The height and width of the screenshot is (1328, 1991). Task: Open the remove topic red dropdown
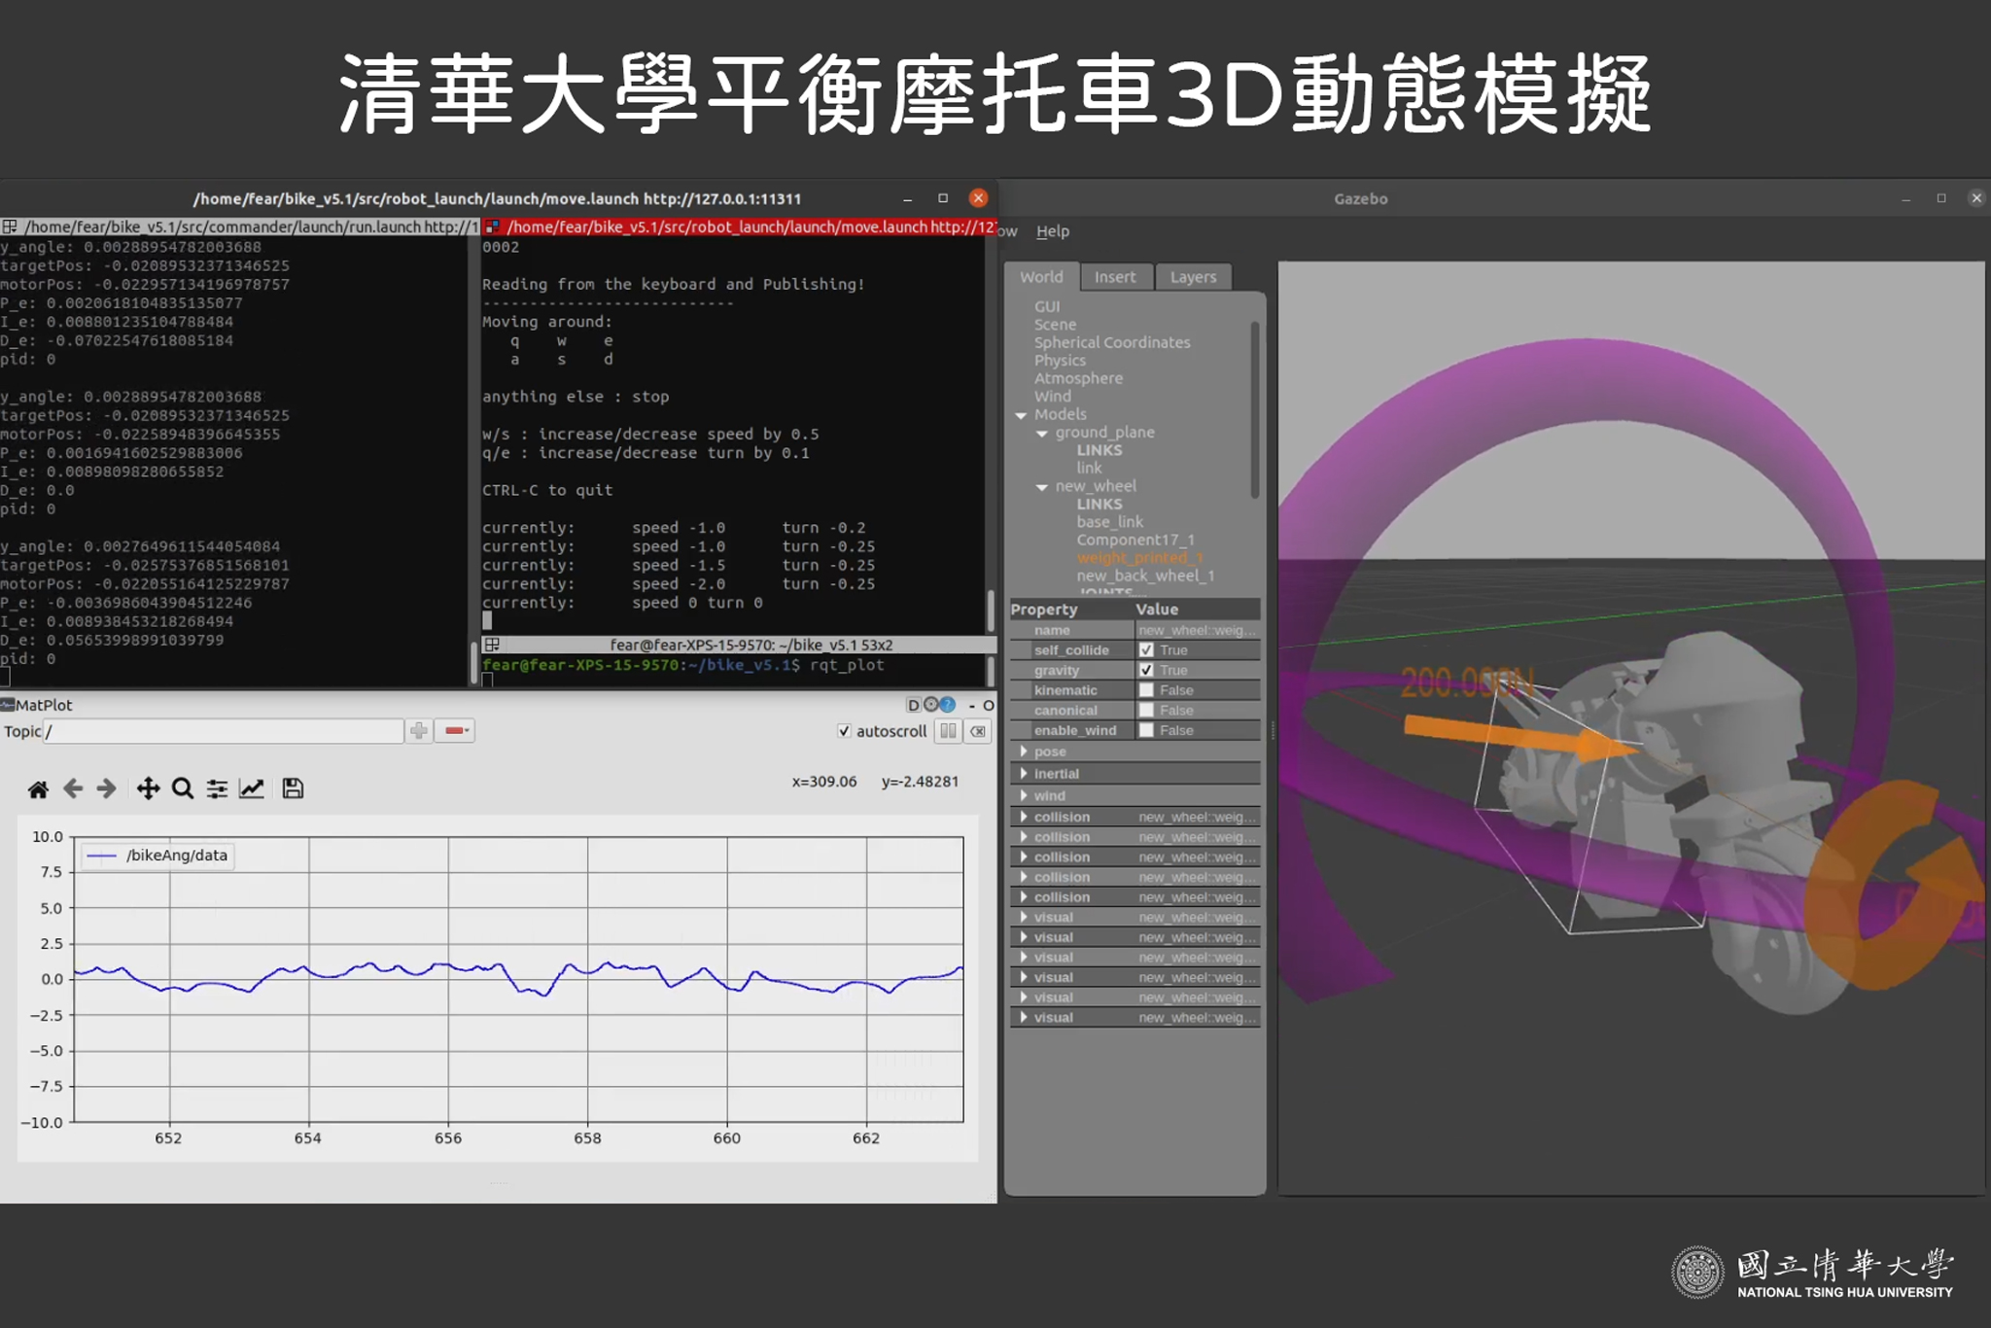click(x=454, y=731)
